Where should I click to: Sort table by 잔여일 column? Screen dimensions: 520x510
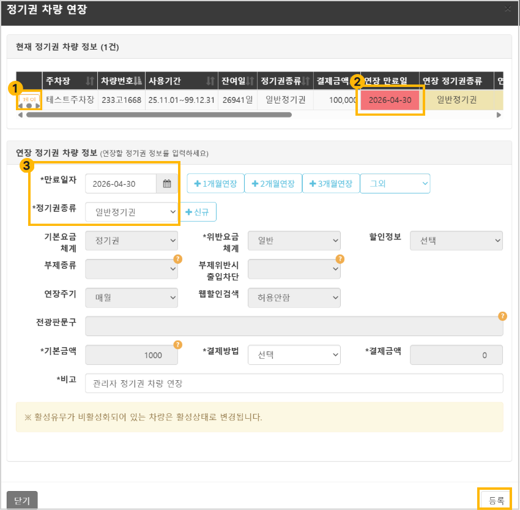(250, 81)
